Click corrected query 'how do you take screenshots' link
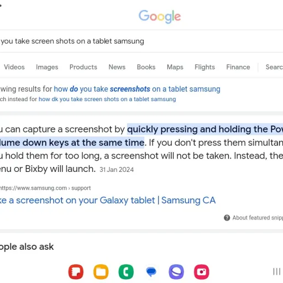 point(137,89)
